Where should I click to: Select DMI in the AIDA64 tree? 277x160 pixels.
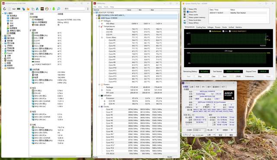pyautogui.click(x=11, y=21)
